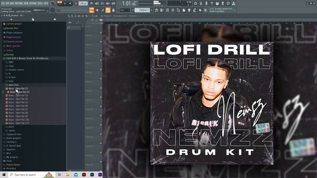Open the Playlist view icon
317x178 pixels.
coord(157,10)
